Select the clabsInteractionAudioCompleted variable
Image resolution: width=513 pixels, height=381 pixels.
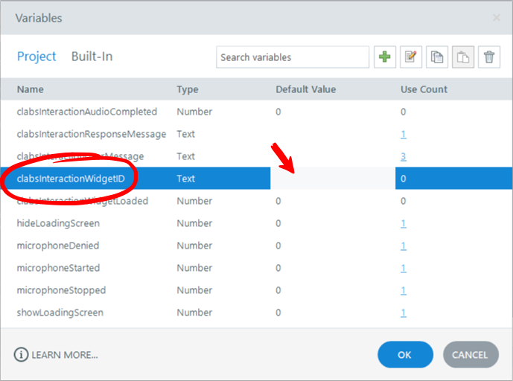87,112
